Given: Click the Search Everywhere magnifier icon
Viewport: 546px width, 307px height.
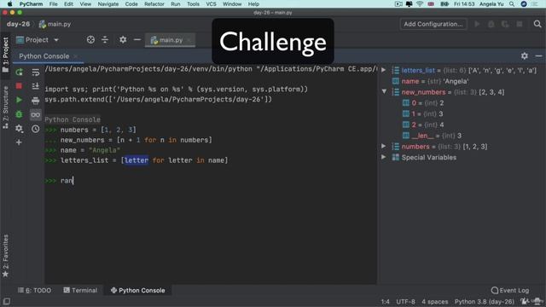Looking at the screenshot, I should (537, 24).
